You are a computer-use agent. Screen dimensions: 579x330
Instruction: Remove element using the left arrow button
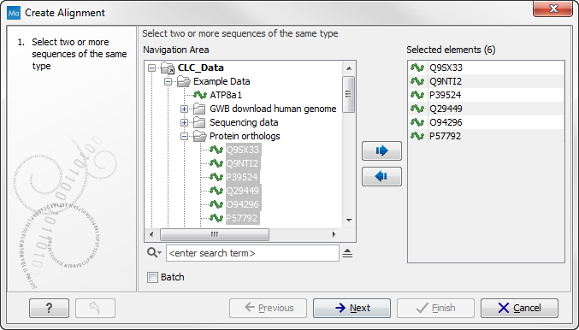[x=381, y=176]
